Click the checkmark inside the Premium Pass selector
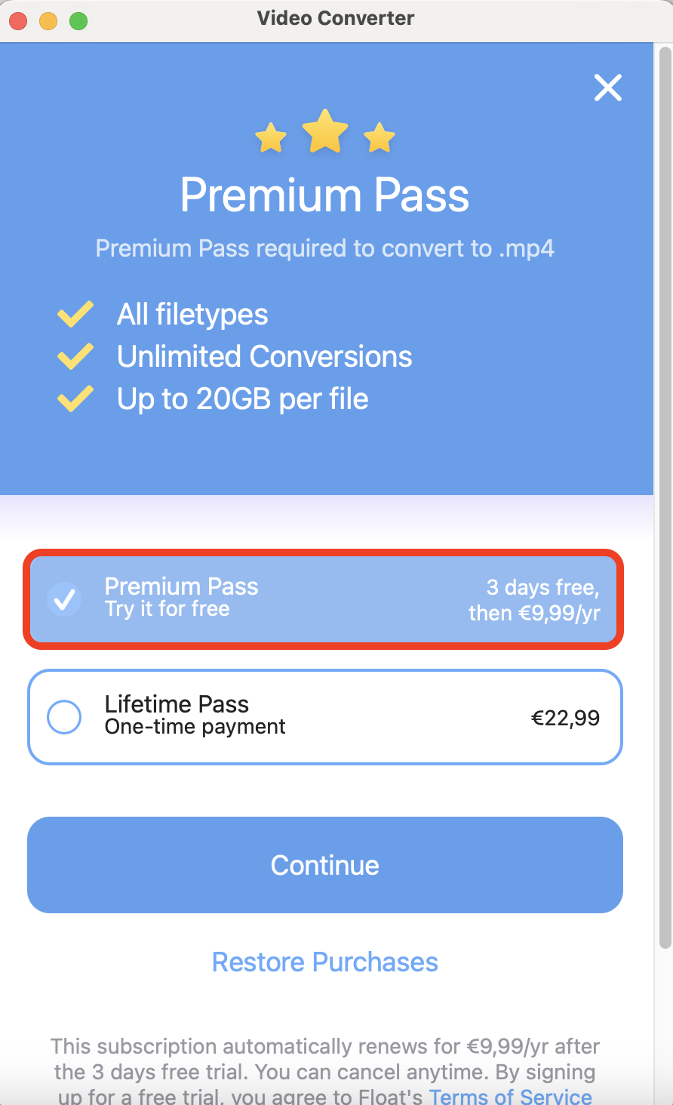The image size is (673, 1105). coord(64,599)
